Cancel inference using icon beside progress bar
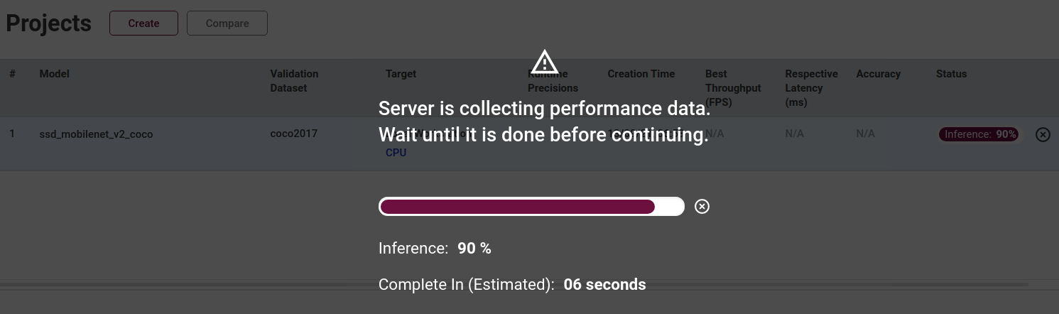This screenshot has width=1059, height=314. pyautogui.click(x=702, y=207)
